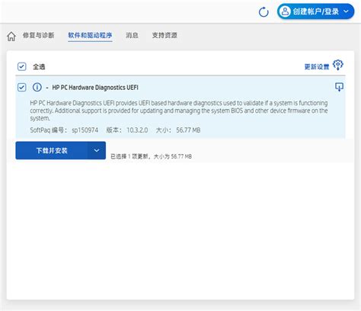Screen dimensions: 361x311
Task: Click the HP PC Hardware Diagnostics UEFI title
Action: [95, 88]
